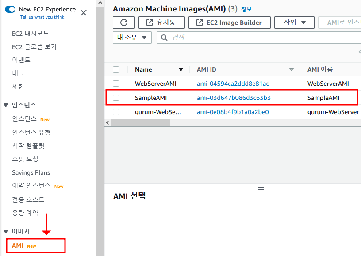Click the search magnifier icon

click(x=164, y=38)
